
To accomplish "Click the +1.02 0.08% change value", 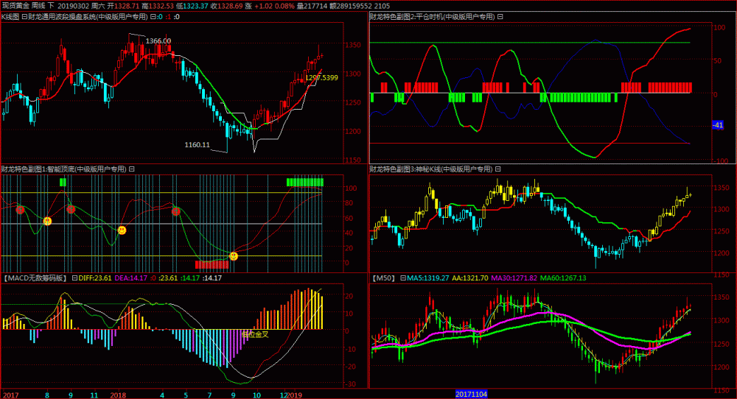I will (x=274, y=6).
